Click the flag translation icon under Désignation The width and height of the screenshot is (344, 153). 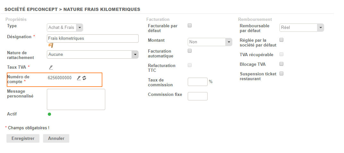pos(51,45)
